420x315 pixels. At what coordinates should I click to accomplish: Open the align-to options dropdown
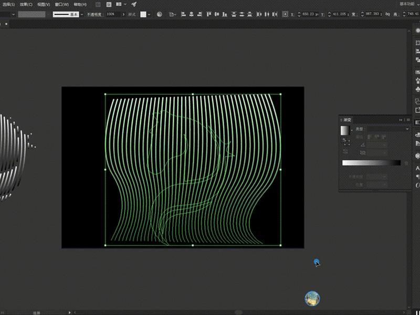[x=173, y=15]
